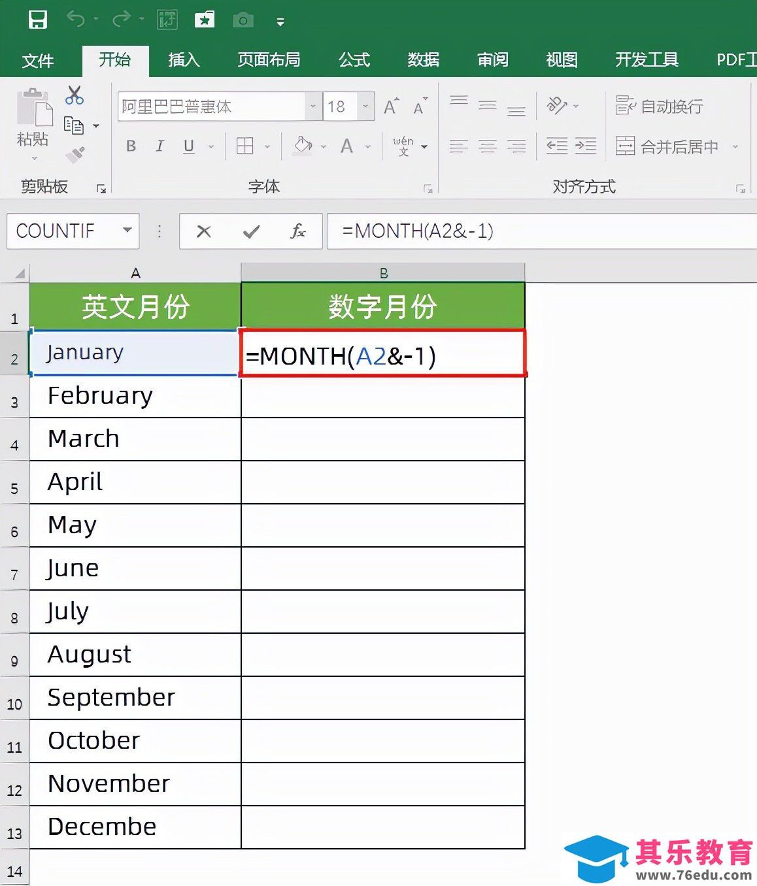
Task: Open the Borders dropdown arrow
Action: coord(267,146)
